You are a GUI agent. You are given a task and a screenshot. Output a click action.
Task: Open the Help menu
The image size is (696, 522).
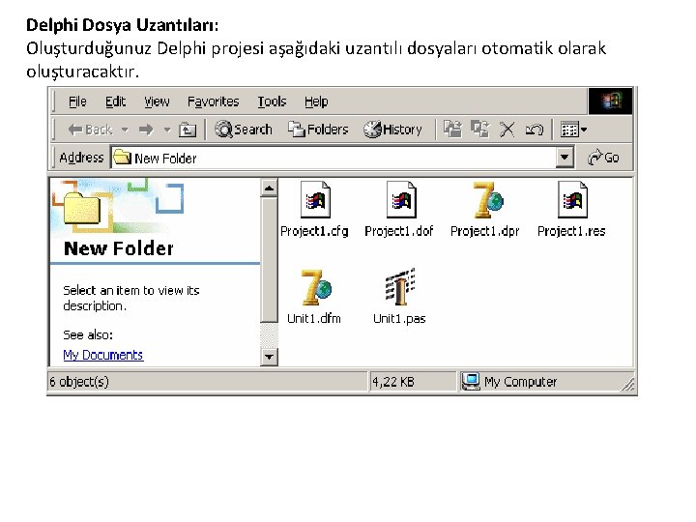click(x=316, y=101)
